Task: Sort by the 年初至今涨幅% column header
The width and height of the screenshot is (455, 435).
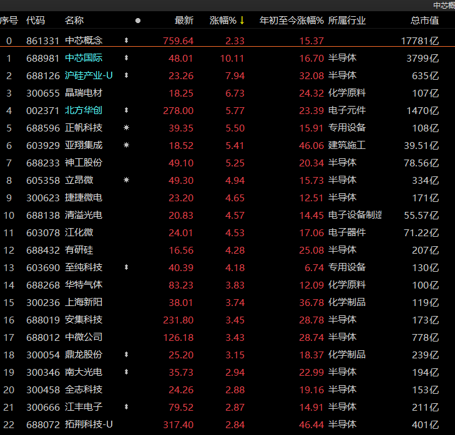Action: point(291,21)
